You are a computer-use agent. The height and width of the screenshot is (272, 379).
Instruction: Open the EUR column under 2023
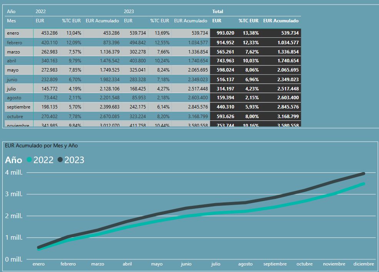click(128, 21)
